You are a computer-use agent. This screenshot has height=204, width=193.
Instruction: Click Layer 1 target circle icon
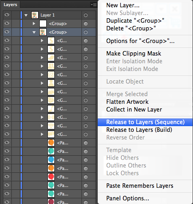[x=86, y=15]
